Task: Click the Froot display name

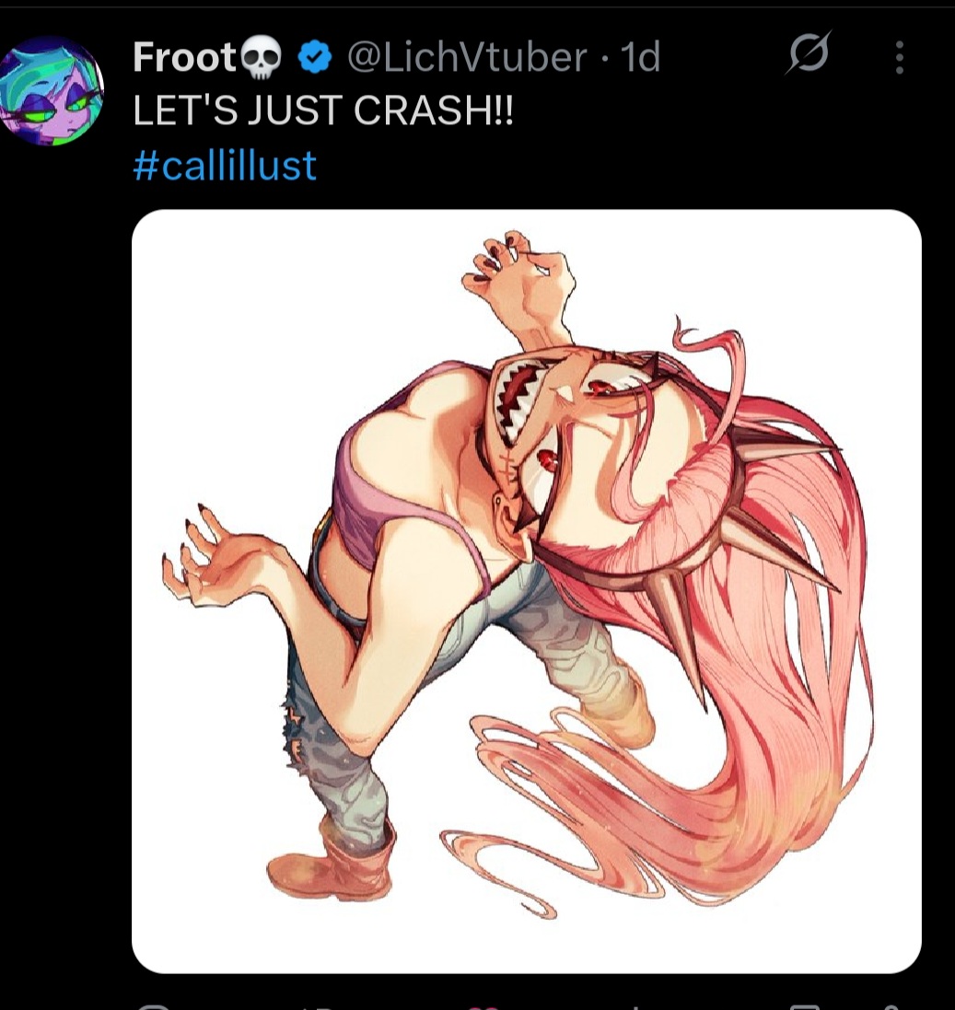Action: 186,57
